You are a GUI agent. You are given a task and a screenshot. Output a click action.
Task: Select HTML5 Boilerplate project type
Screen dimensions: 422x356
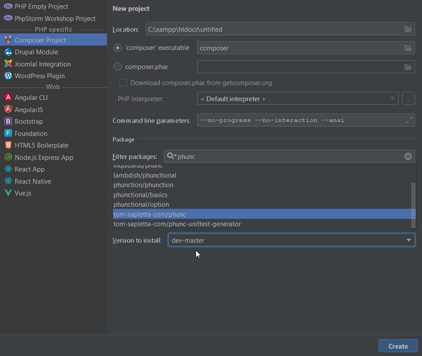point(53,145)
